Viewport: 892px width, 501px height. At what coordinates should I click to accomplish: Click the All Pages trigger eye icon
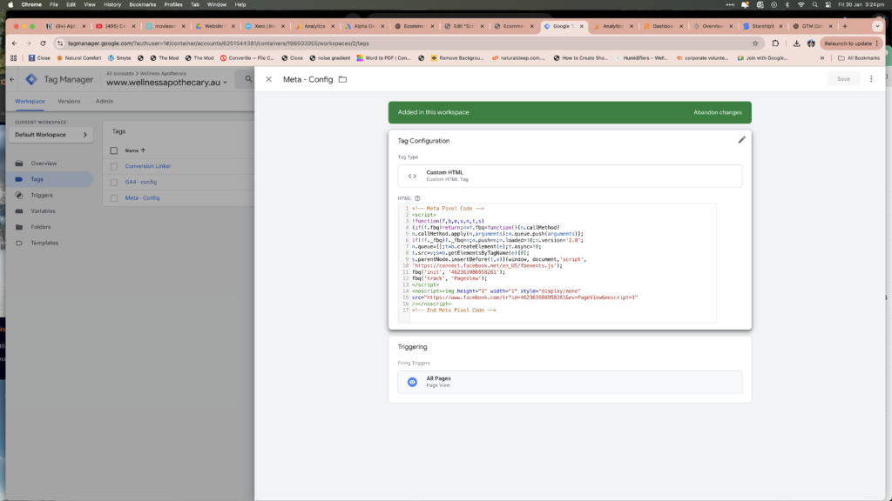pos(412,382)
